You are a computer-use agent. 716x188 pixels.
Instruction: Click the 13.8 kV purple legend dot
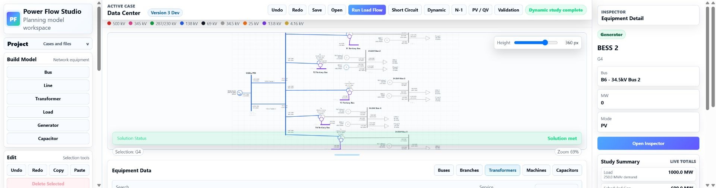264,23
